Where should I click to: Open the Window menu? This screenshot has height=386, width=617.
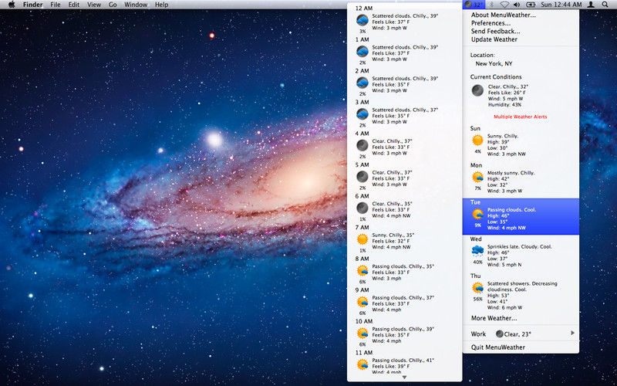click(136, 5)
